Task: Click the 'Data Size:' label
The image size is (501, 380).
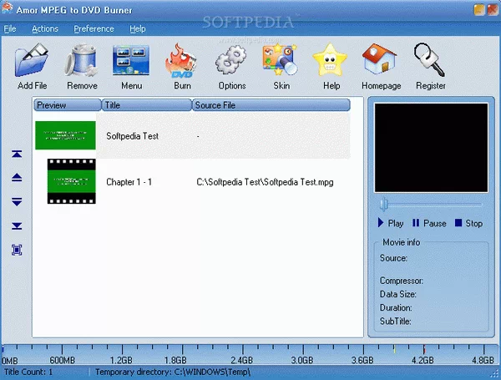Action: coord(397,294)
